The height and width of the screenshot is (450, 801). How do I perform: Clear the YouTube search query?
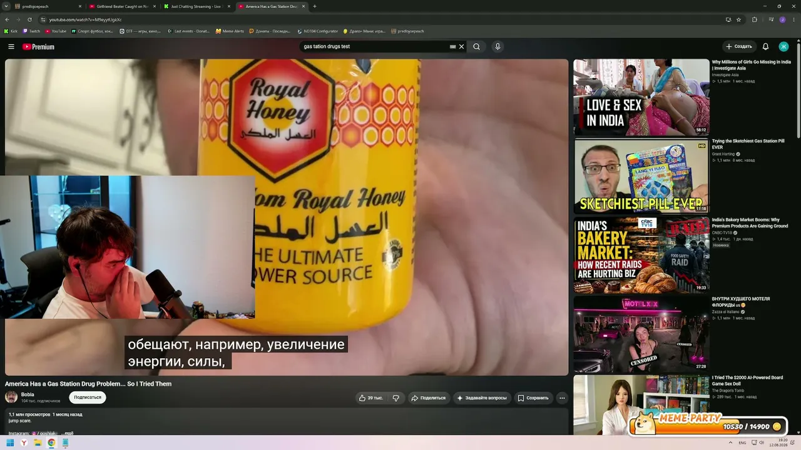(462, 47)
